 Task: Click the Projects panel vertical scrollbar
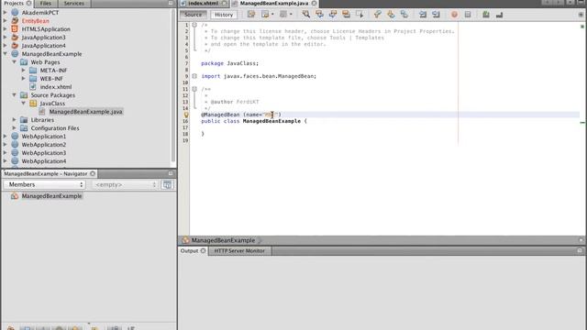(x=173, y=86)
